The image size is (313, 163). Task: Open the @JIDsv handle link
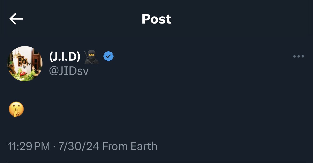tap(69, 71)
